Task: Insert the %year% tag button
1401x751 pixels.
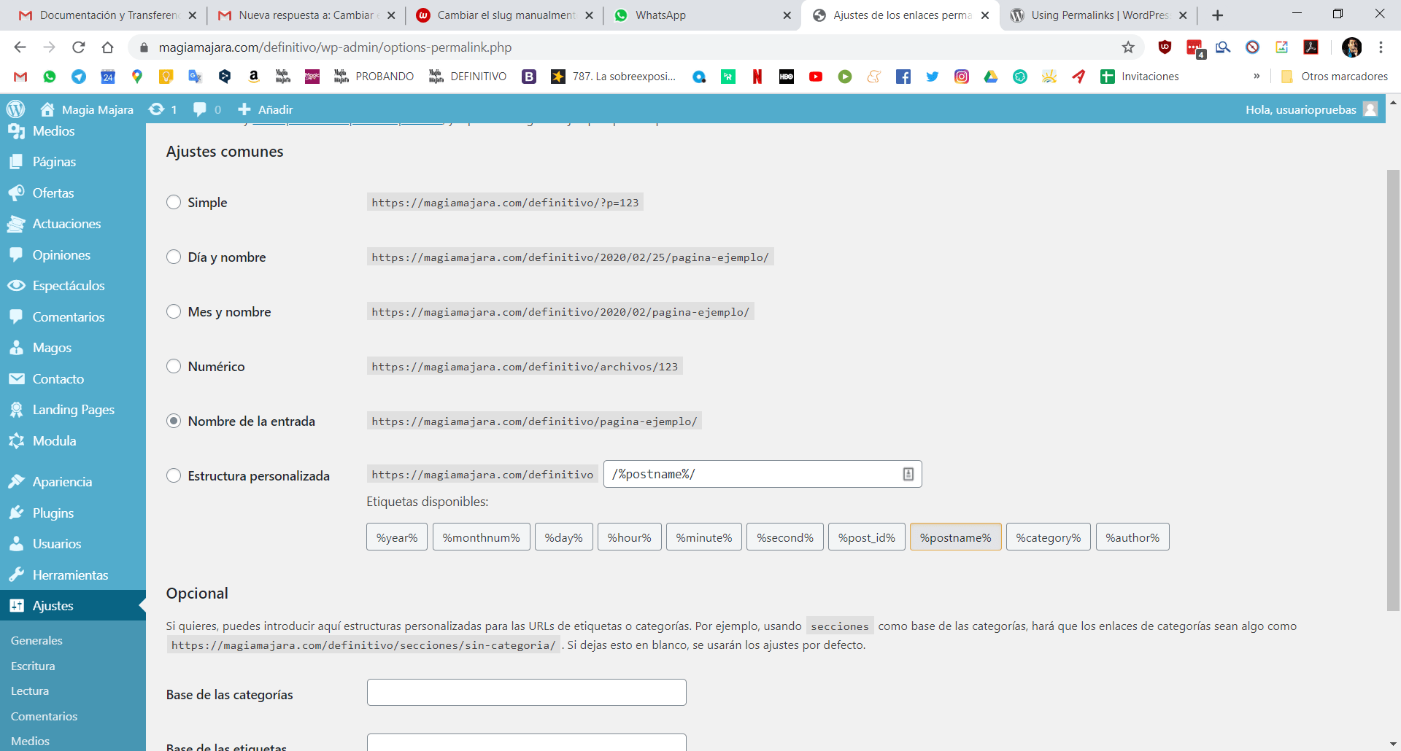Action: (x=397, y=537)
